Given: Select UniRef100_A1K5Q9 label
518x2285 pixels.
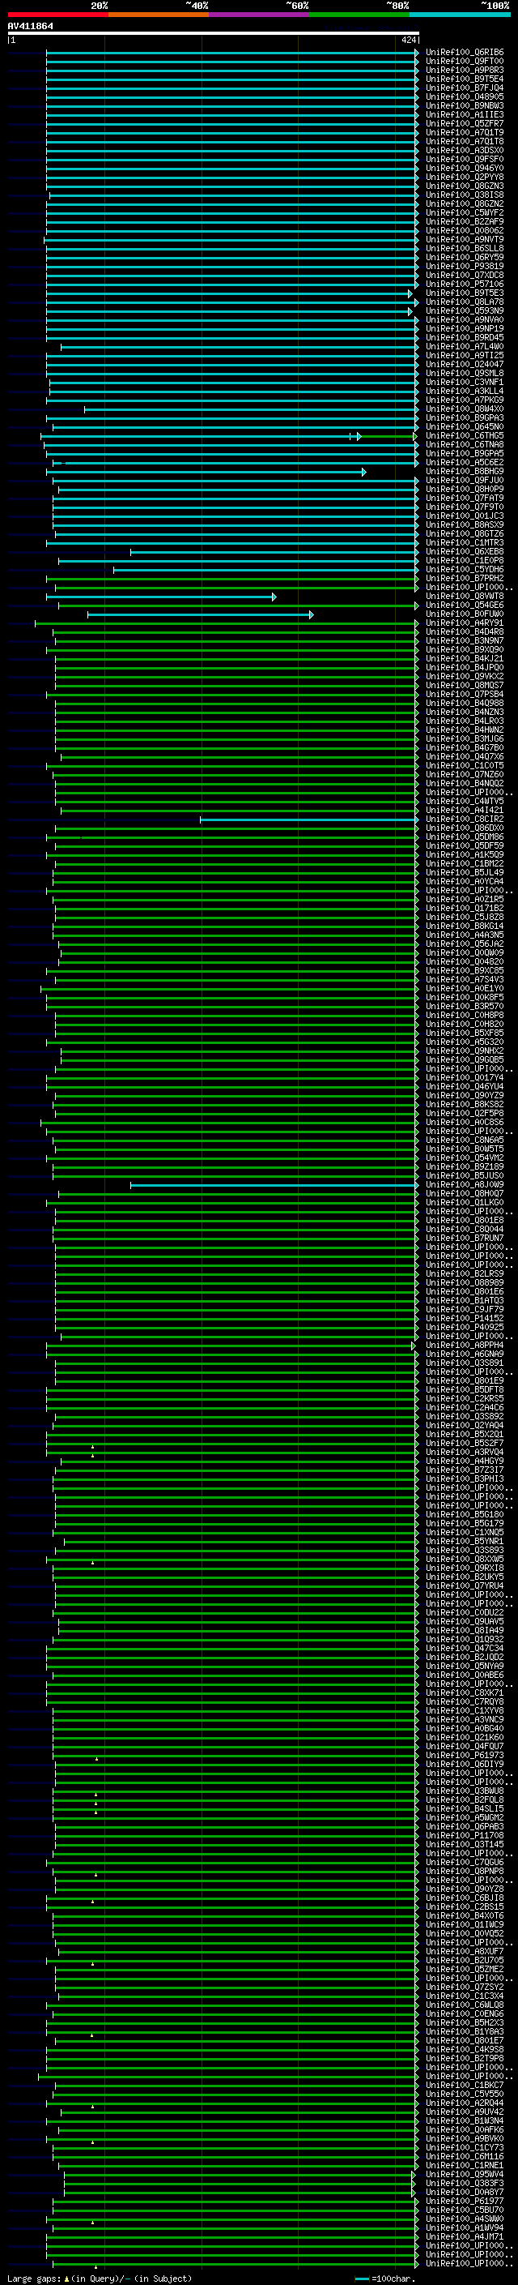Looking at the screenshot, I should point(465,855).
